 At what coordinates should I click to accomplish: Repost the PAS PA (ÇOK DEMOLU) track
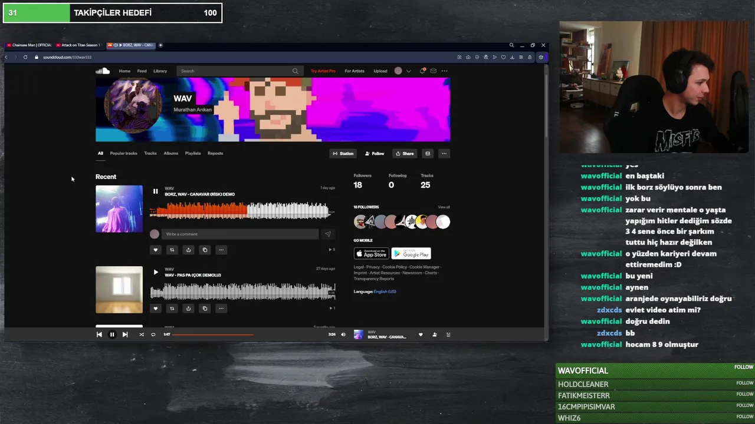(x=172, y=308)
